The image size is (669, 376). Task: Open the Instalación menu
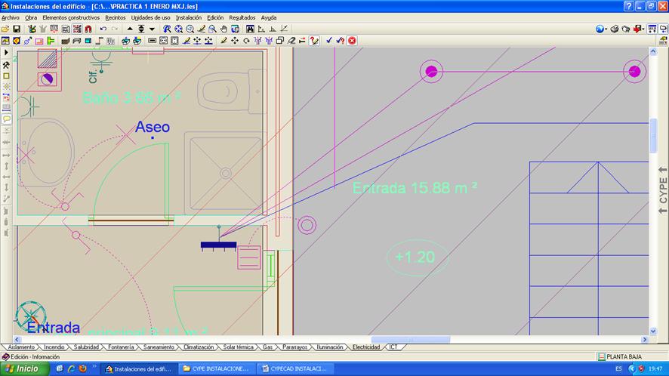coord(188,17)
